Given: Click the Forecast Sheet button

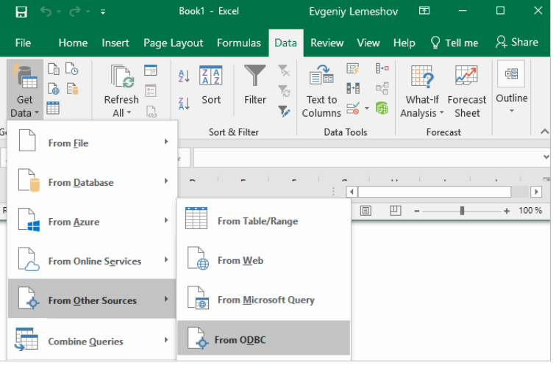Looking at the screenshot, I should tap(466, 91).
